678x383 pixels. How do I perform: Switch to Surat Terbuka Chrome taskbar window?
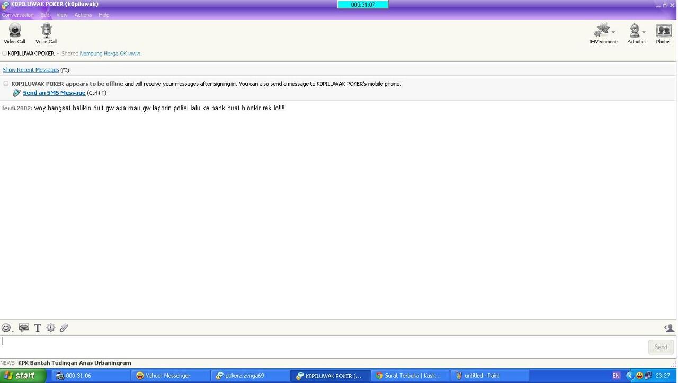point(409,376)
